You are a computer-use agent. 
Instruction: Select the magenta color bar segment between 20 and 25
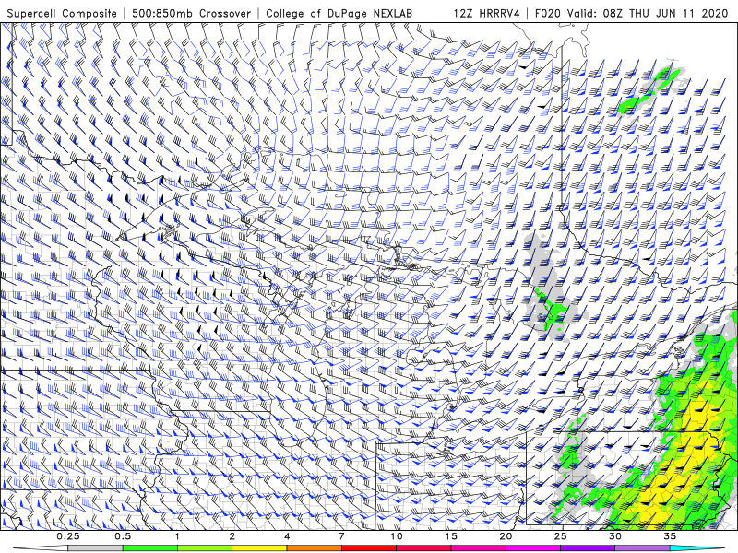pos(533,548)
